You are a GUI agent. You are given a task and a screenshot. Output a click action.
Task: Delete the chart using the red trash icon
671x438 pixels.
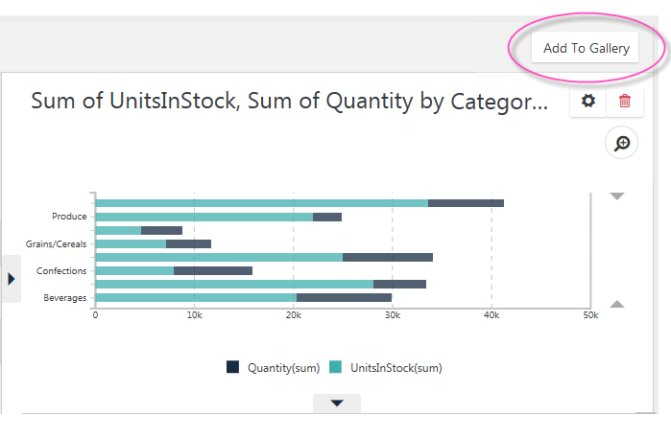point(625,102)
